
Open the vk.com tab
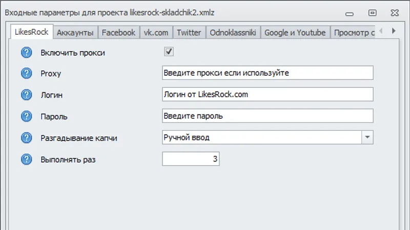[x=156, y=33]
